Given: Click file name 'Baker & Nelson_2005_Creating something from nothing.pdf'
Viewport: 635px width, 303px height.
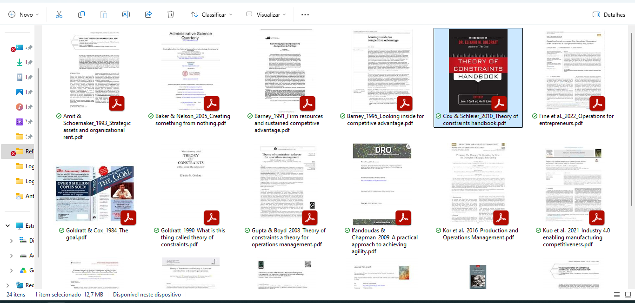Looking at the screenshot, I should pyautogui.click(x=193, y=119).
